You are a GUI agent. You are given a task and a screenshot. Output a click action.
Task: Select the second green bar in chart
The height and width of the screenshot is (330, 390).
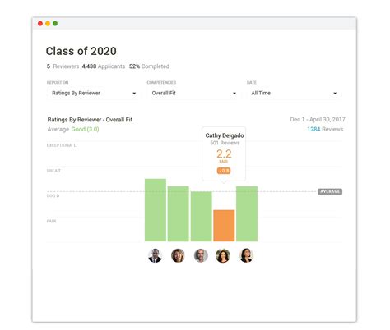tap(179, 213)
